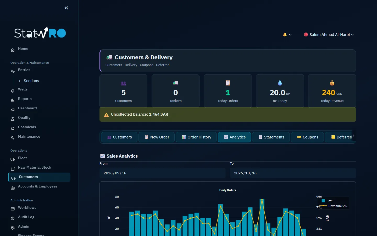Open the Coupons tab
Screen dimensions: 377x236
(x=307, y=137)
